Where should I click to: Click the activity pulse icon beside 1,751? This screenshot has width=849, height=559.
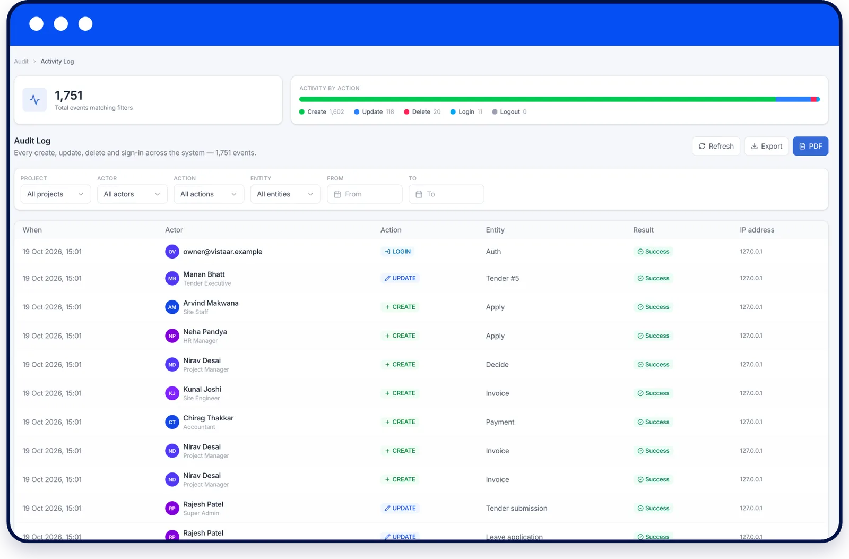pos(34,100)
